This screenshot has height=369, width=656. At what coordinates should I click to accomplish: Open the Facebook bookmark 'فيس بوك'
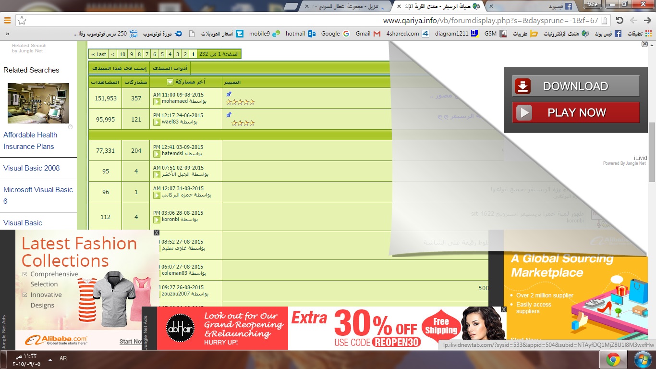pos(608,34)
